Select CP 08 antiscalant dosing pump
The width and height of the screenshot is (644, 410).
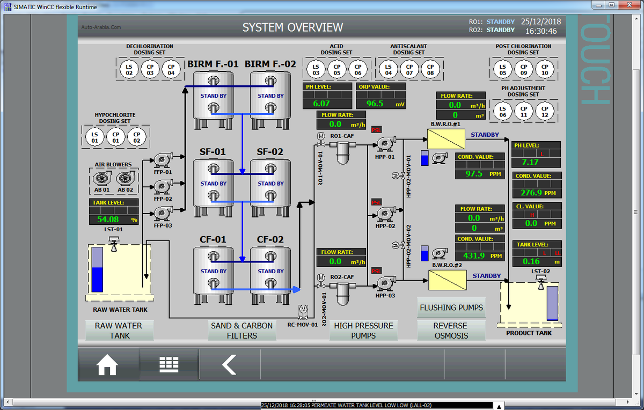[430, 69]
